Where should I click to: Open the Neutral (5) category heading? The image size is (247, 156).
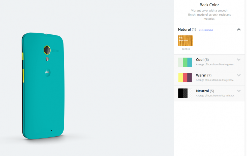(x=205, y=91)
